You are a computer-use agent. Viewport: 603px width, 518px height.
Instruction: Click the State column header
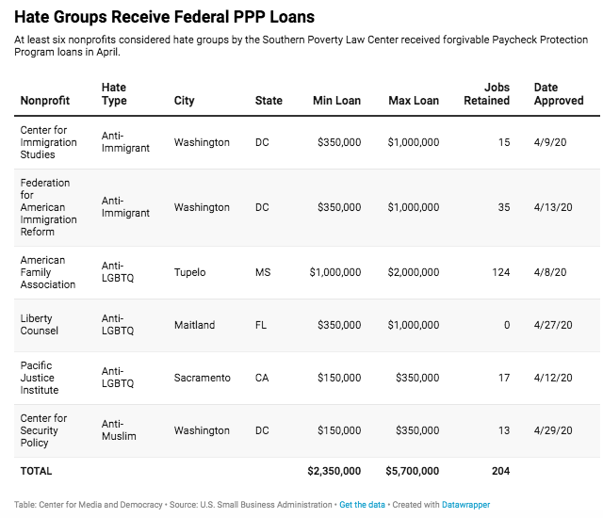[x=269, y=101]
